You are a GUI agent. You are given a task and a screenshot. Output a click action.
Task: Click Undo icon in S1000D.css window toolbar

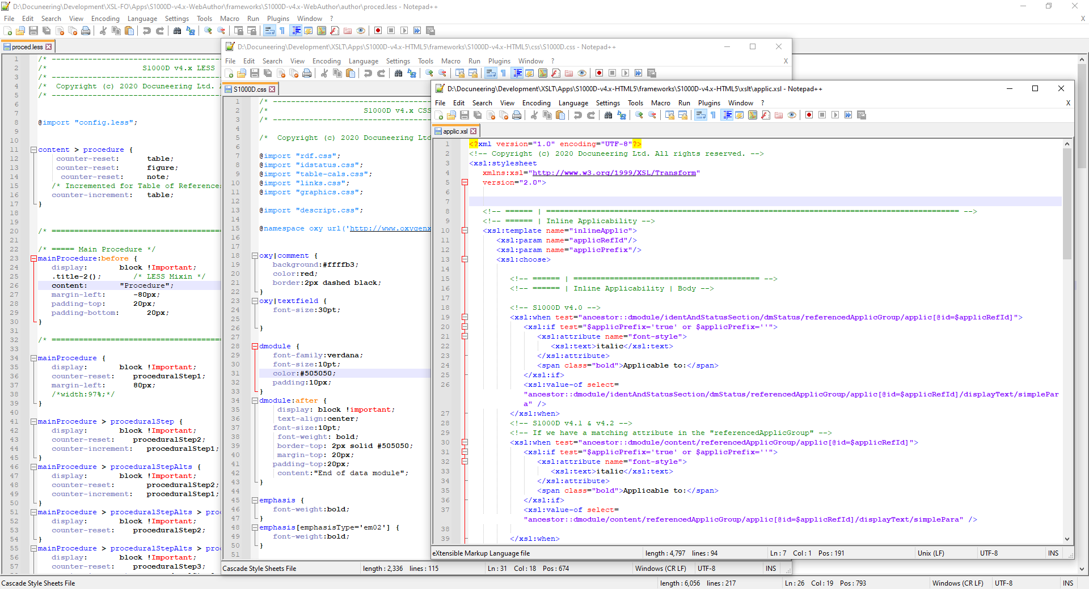[x=368, y=73]
